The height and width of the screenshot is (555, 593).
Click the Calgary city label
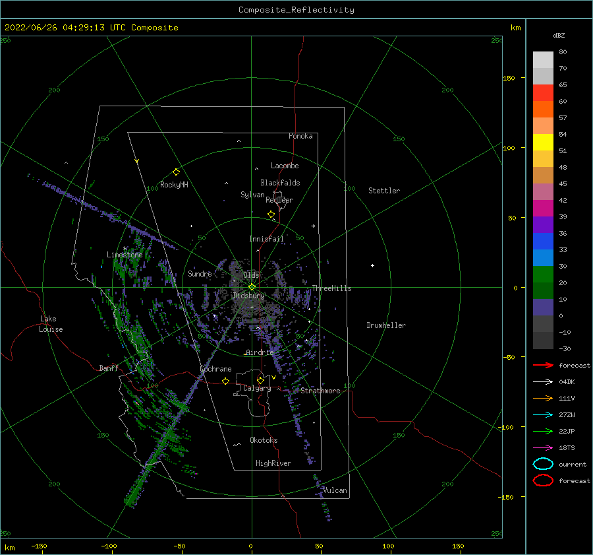[x=257, y=388]
